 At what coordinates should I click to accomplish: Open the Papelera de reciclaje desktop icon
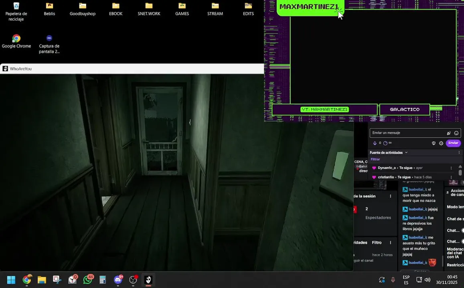pos(16,11)
